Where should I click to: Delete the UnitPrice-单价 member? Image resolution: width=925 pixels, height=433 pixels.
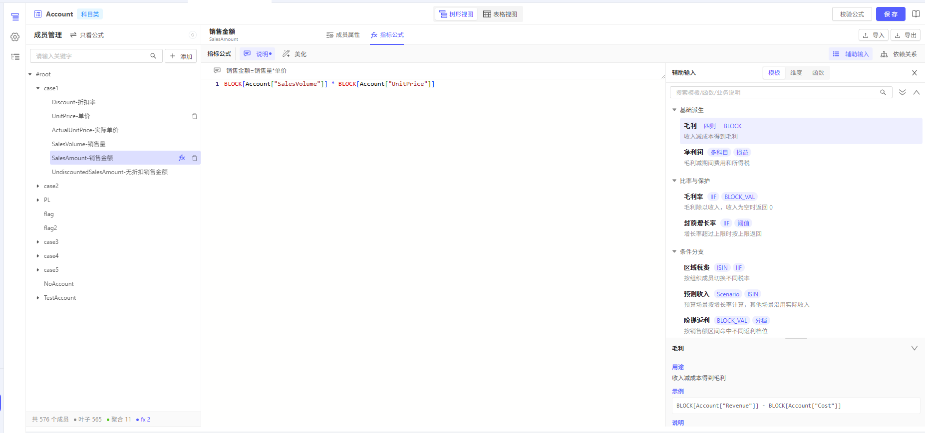click(195, 116)
